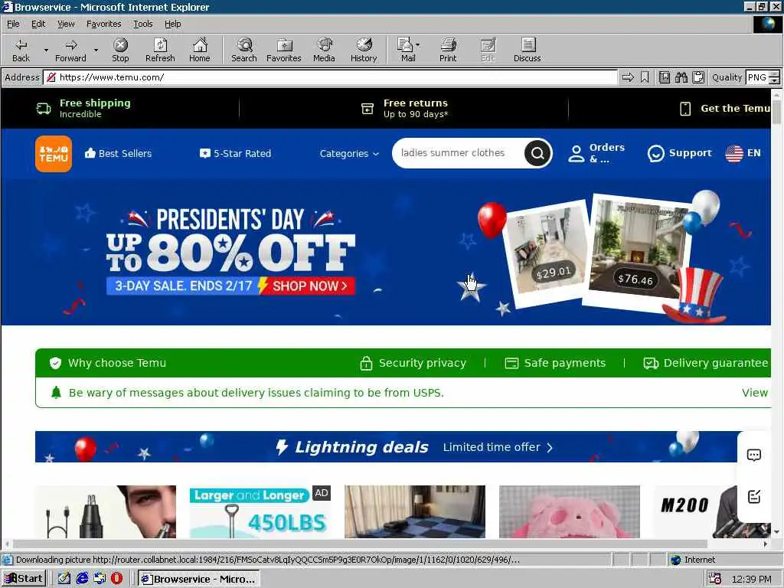784x588 pixels.
Task: Open the feedback edit floating icon
Action: (754, 496)
